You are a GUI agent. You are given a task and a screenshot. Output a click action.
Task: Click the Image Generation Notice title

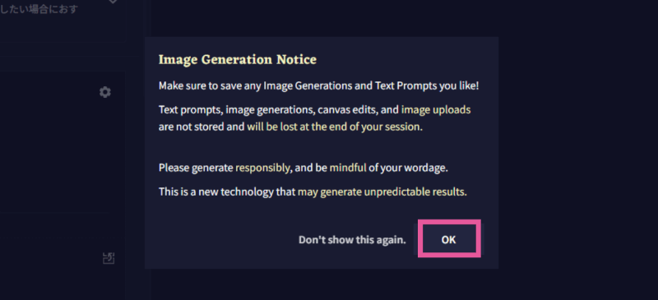238,59
